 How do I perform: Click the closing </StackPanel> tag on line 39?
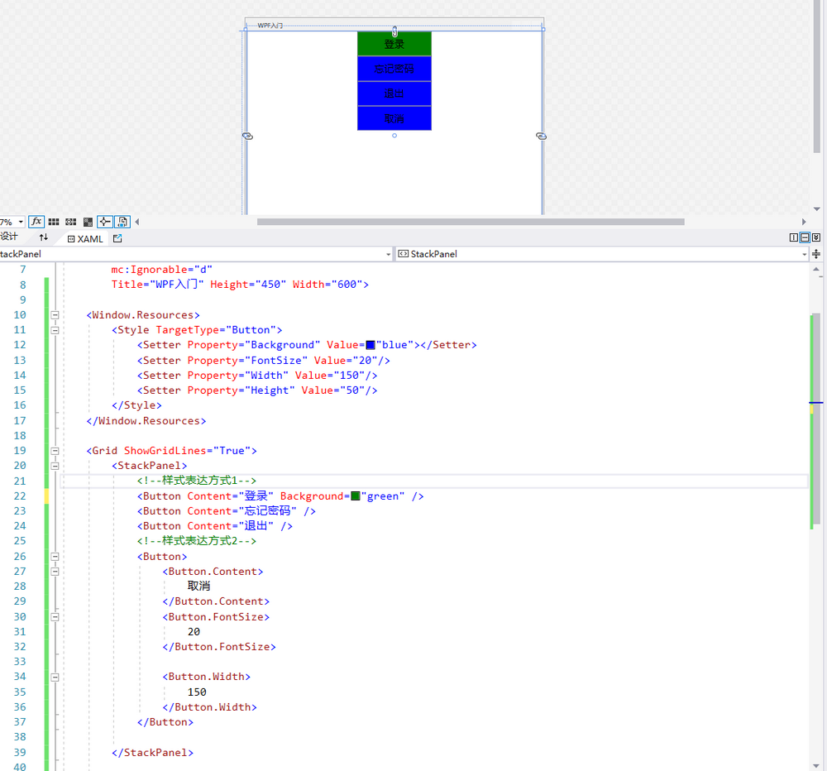pyautogui.click(x=152, y=753)
